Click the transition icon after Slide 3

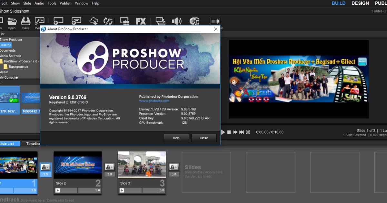tap(174, 167)
